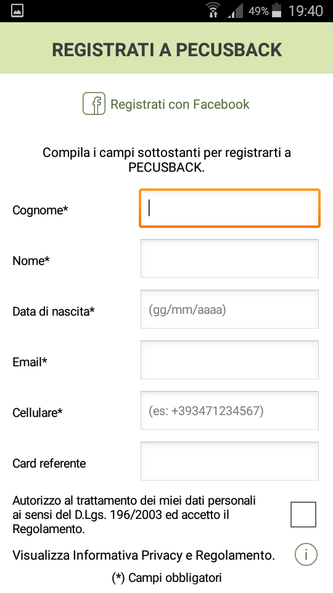Tap the Wi-Fi status bar icon
This screenshot has height=593, width=333.
pyautogui.click(x=214, y=10)
